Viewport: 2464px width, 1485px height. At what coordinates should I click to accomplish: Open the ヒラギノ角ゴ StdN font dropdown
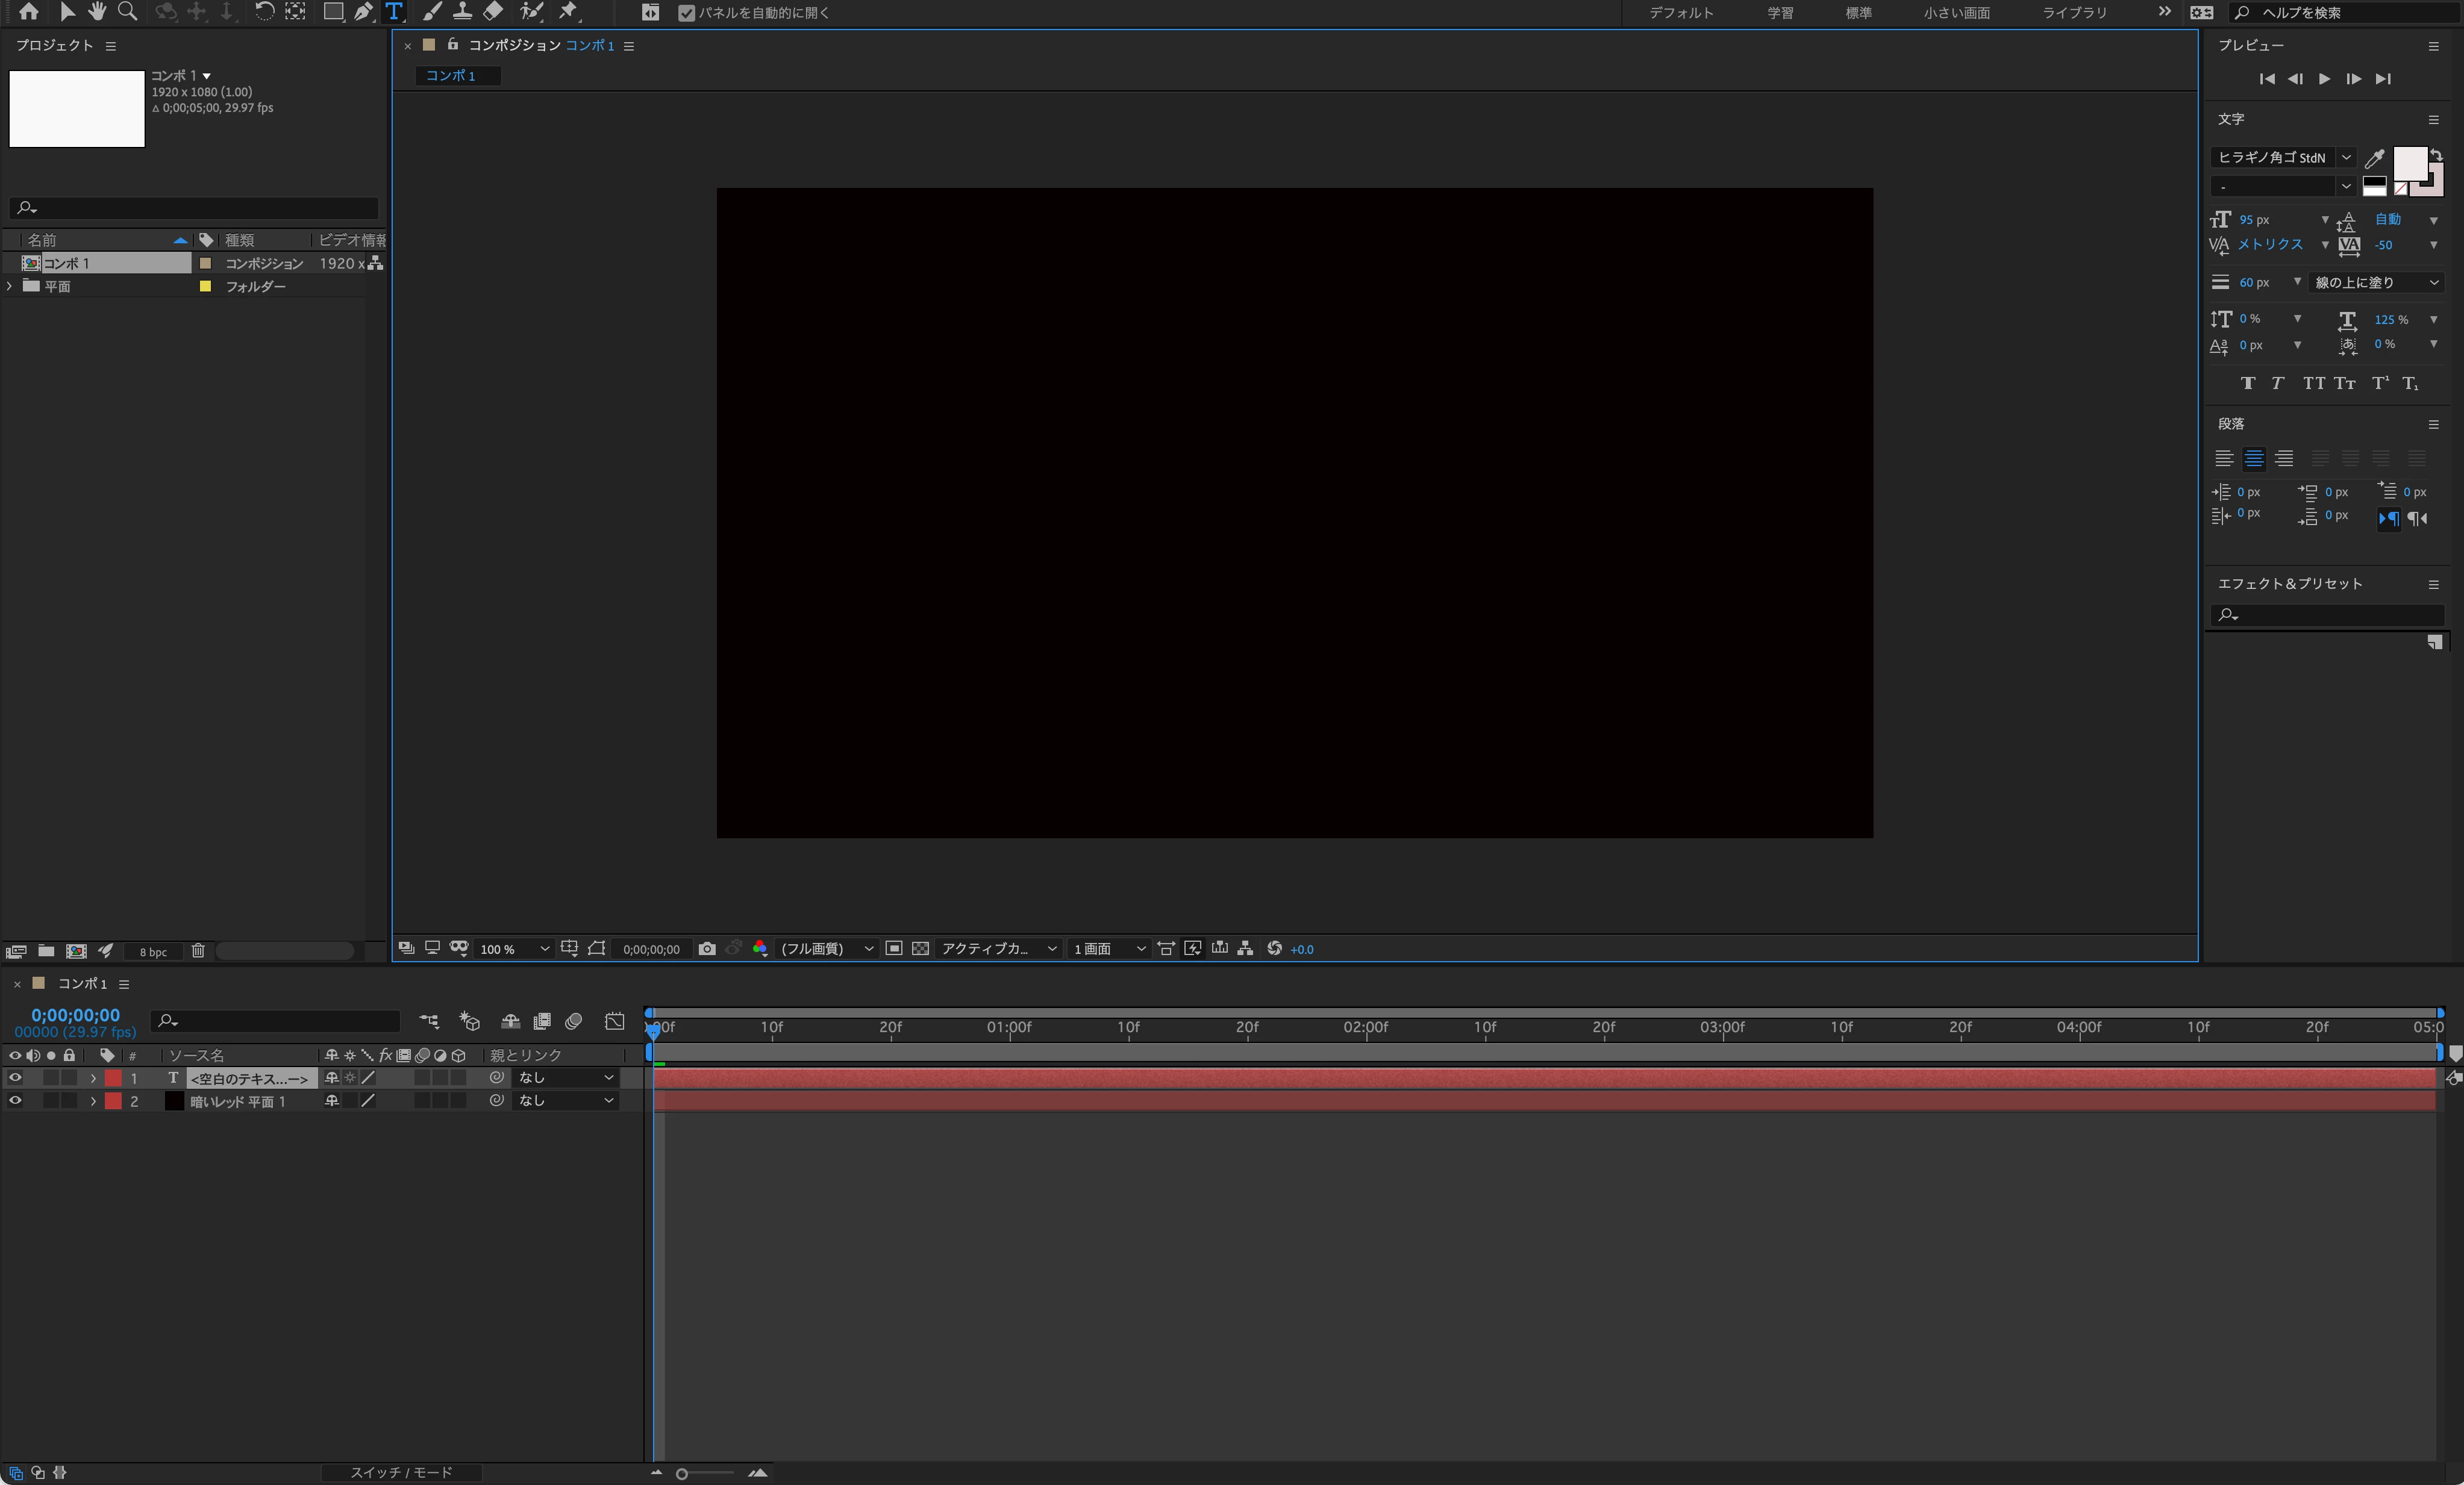click(x=2345, y=157)
